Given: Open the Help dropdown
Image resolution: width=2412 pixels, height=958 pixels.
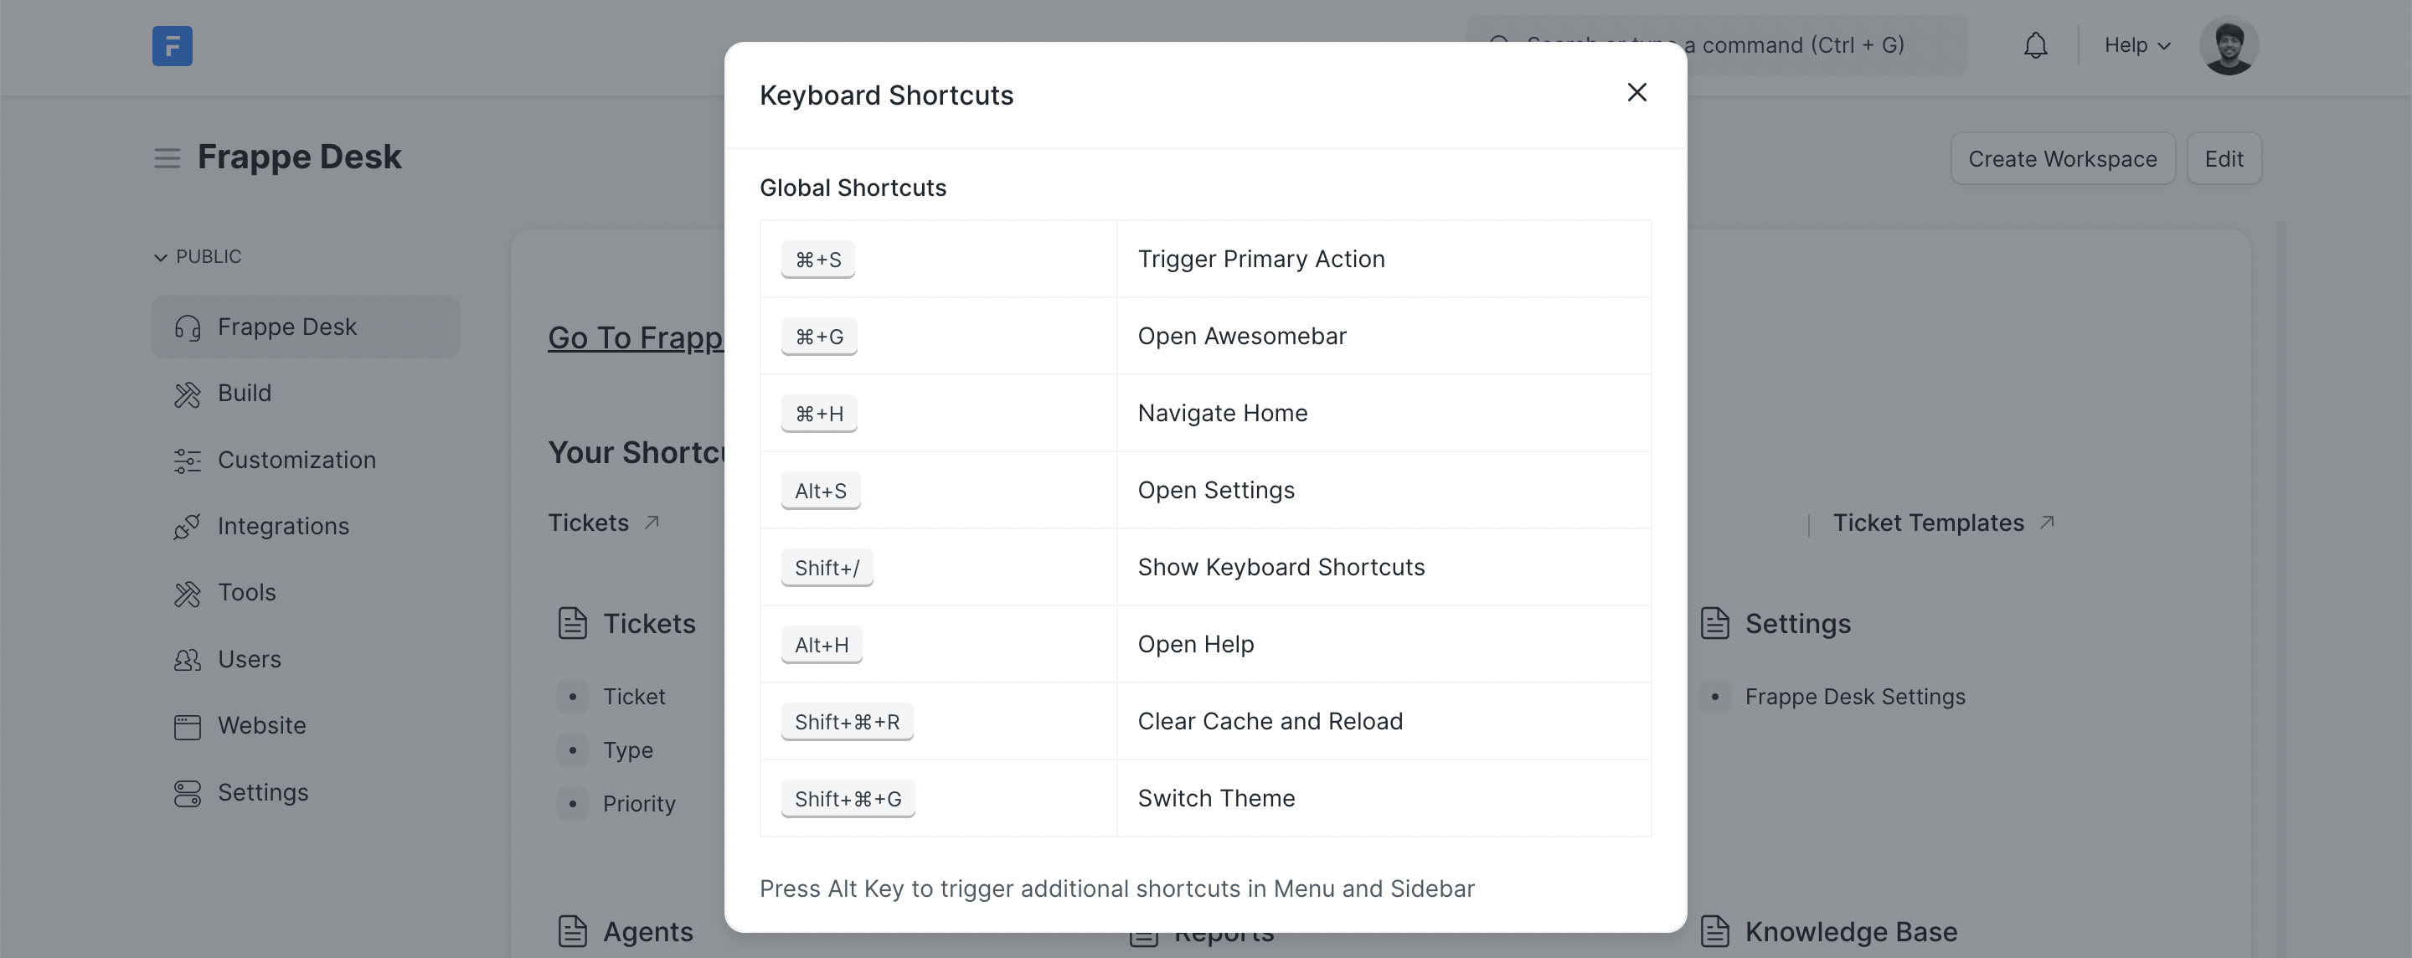Looking at the screenshot, I should coord(2136,44).
